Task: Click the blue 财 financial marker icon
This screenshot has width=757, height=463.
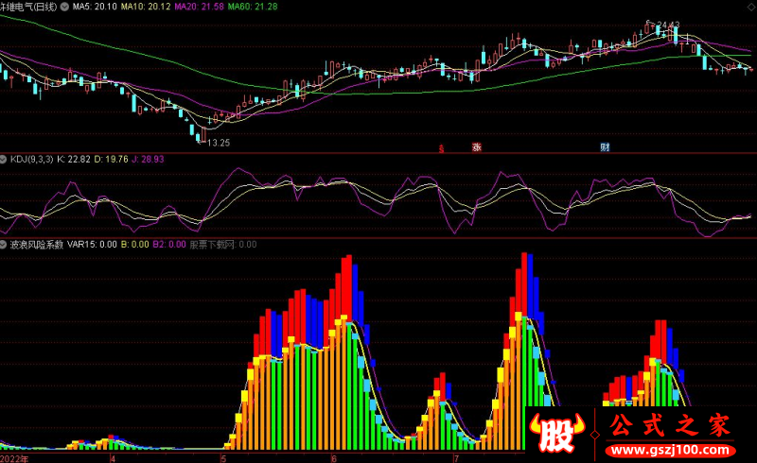Action: [605, 147]
